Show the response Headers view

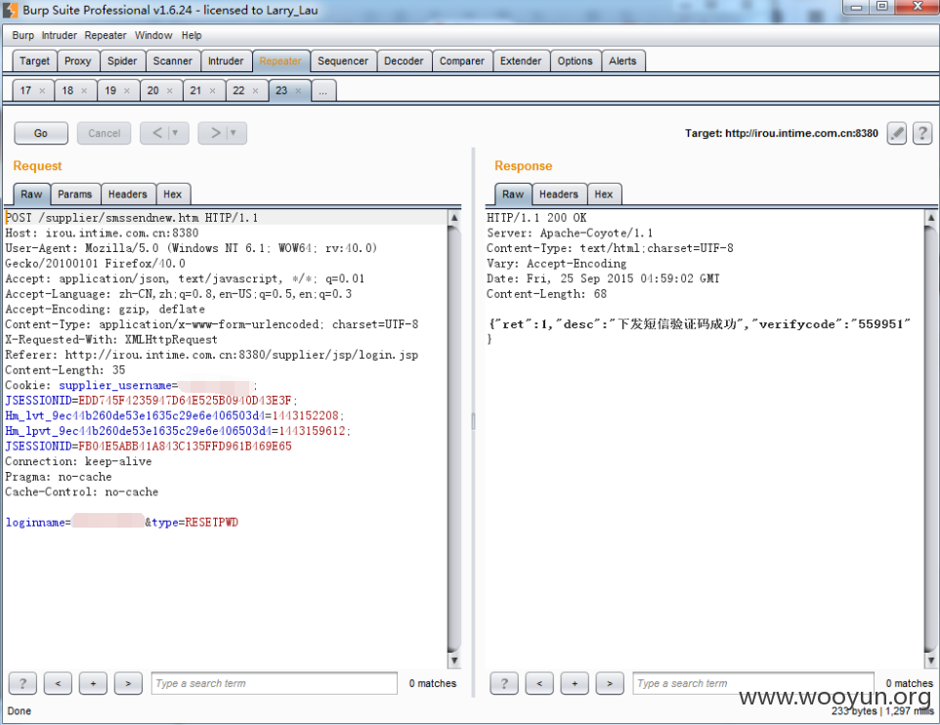coord(559,194)
